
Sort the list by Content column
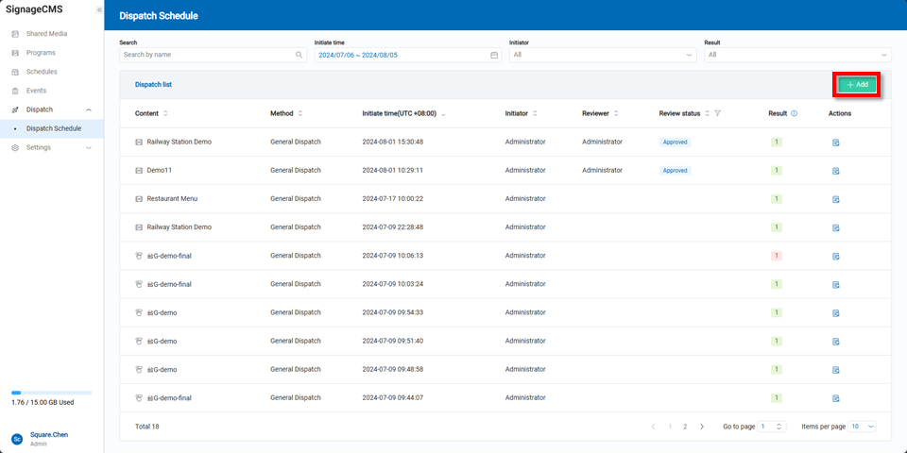(166, 113)
